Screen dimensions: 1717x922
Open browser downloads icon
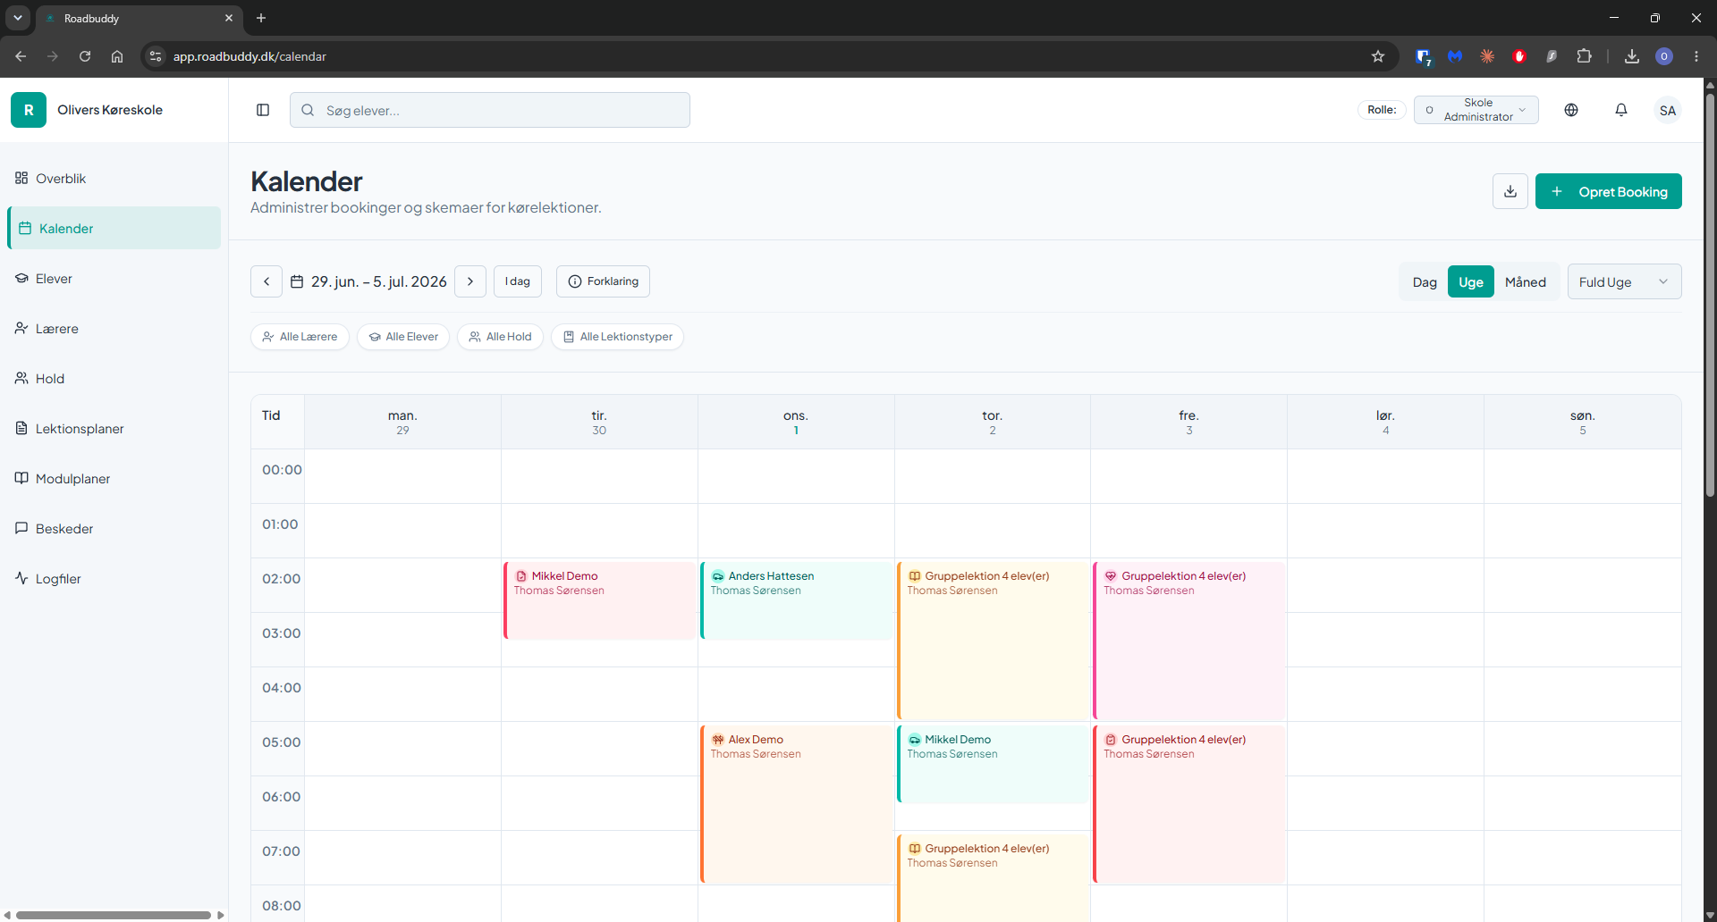coord(1632,56)
